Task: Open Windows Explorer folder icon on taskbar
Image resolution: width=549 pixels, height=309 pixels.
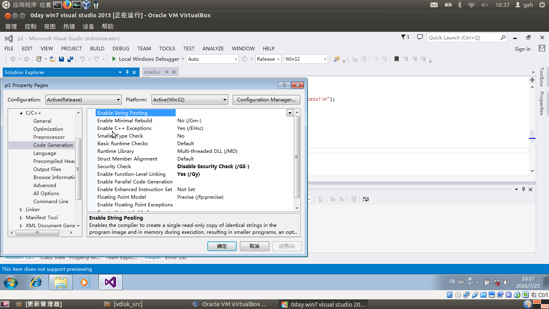Action: point(61,282)
